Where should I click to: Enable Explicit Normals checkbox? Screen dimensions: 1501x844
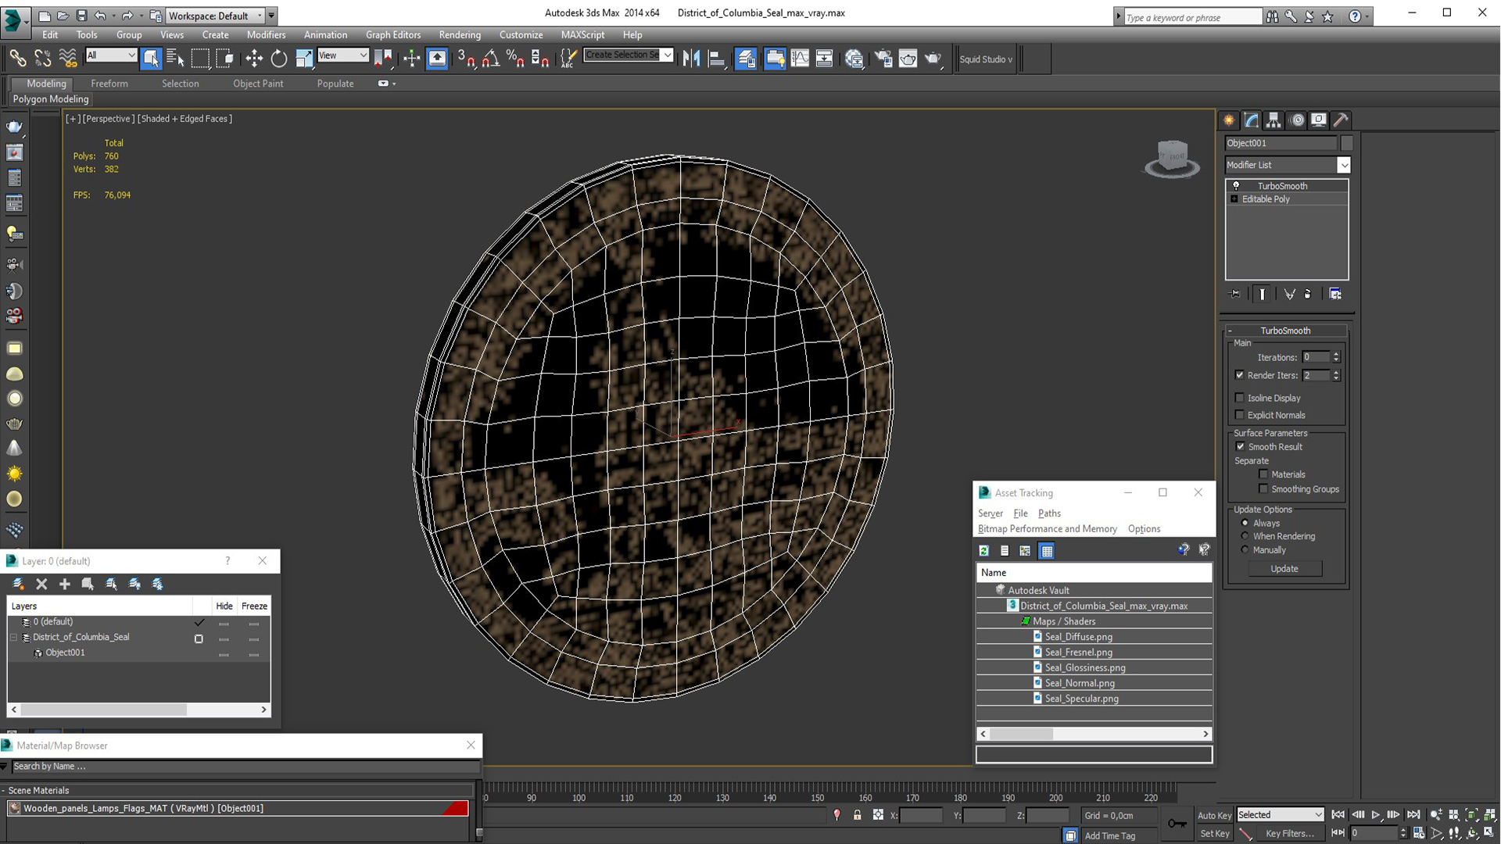(1239, 415)
